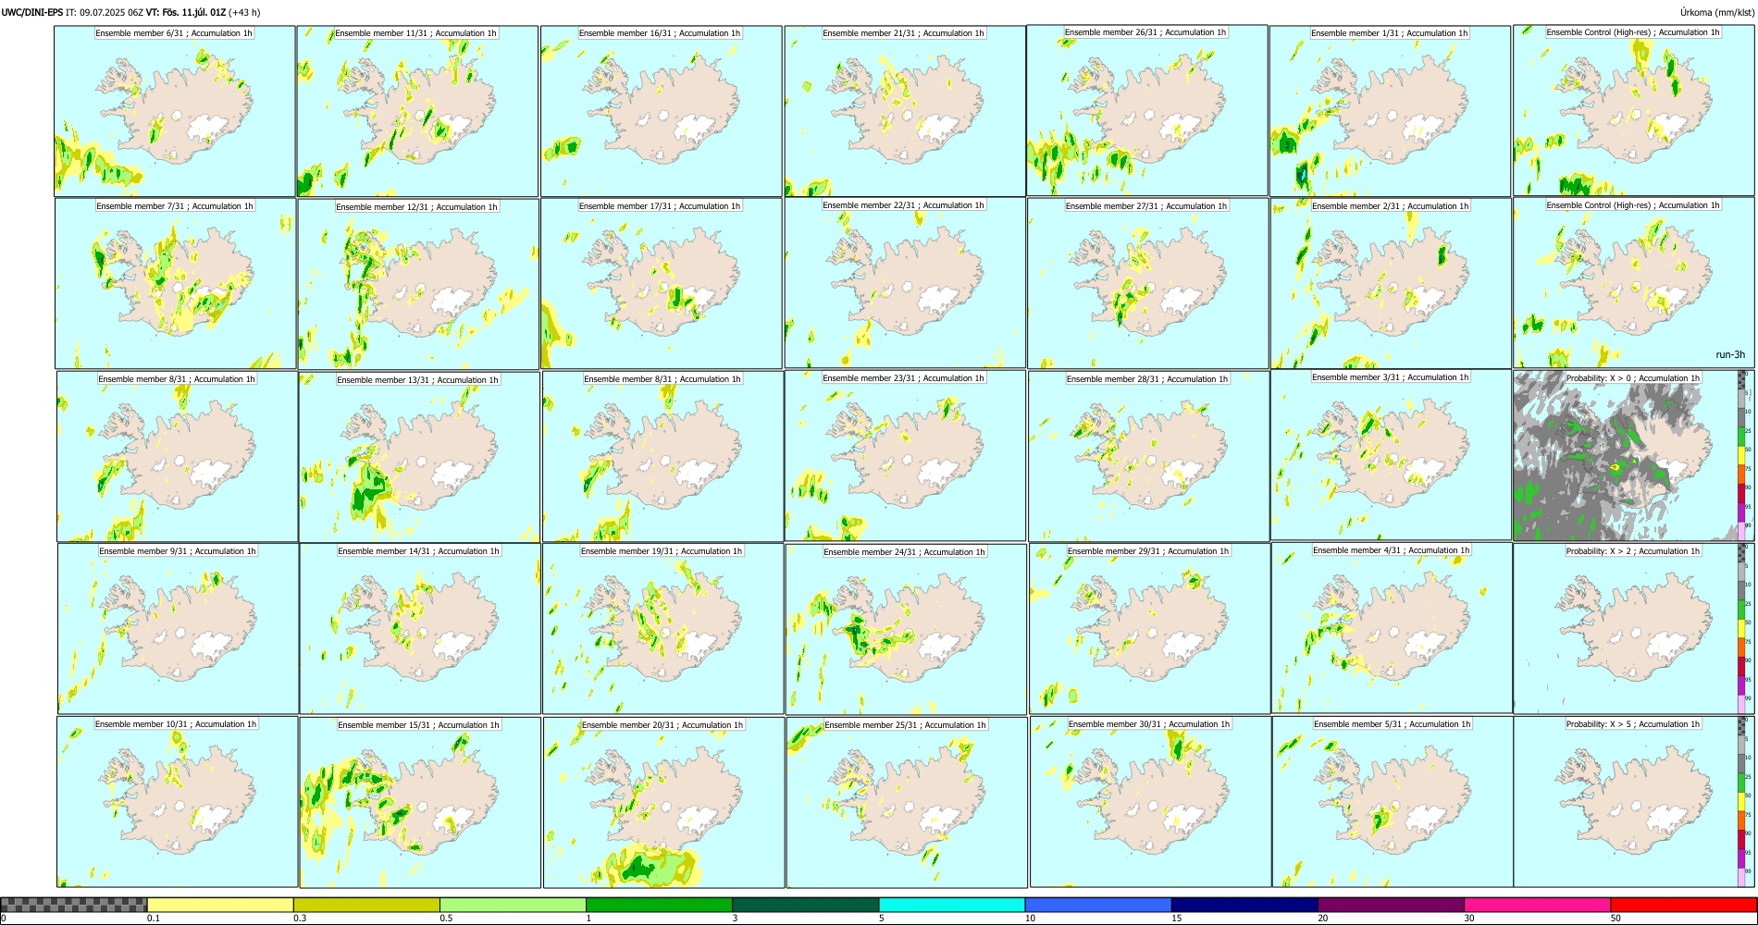Viewport: 1758px width, 925px height.
Task: Click the probability color scale beside X > 2
Action: pyautogui.click(x=1742, y=629)
